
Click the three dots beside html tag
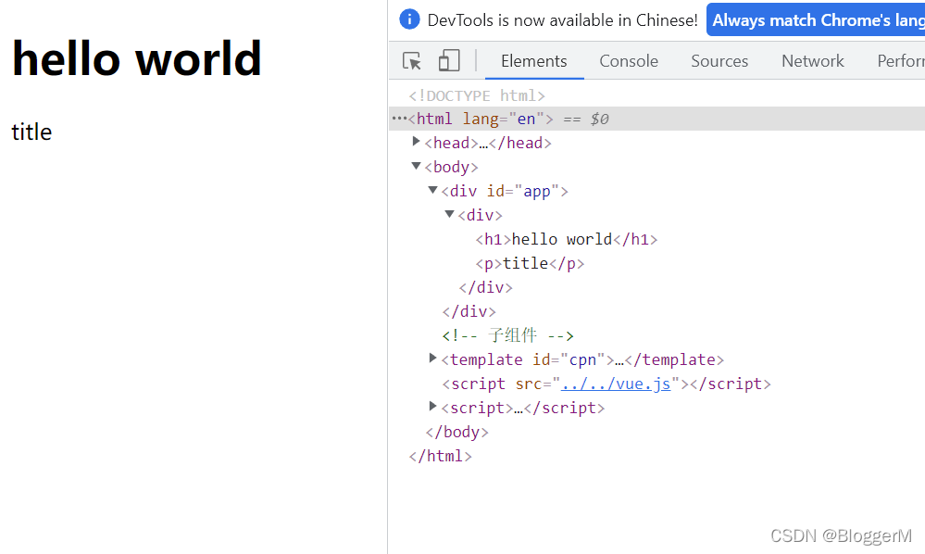pos(399,119)
